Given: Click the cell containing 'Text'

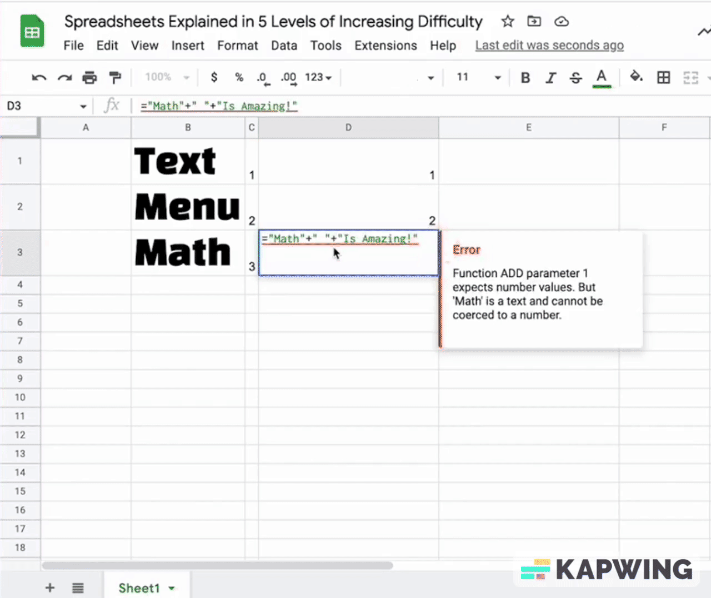Looking at the screenshot, I should (188, 161).
